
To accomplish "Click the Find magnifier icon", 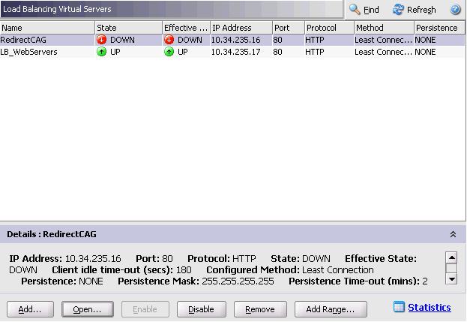I will [x=355, y=10].
